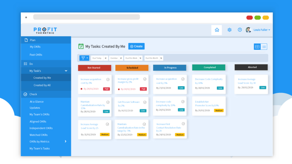Select Created by All in the sidebar
292x164 pixels.
pos(42,85)
